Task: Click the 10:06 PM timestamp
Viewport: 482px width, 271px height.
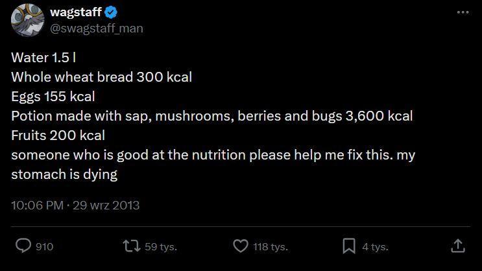Action: point(37,206)
